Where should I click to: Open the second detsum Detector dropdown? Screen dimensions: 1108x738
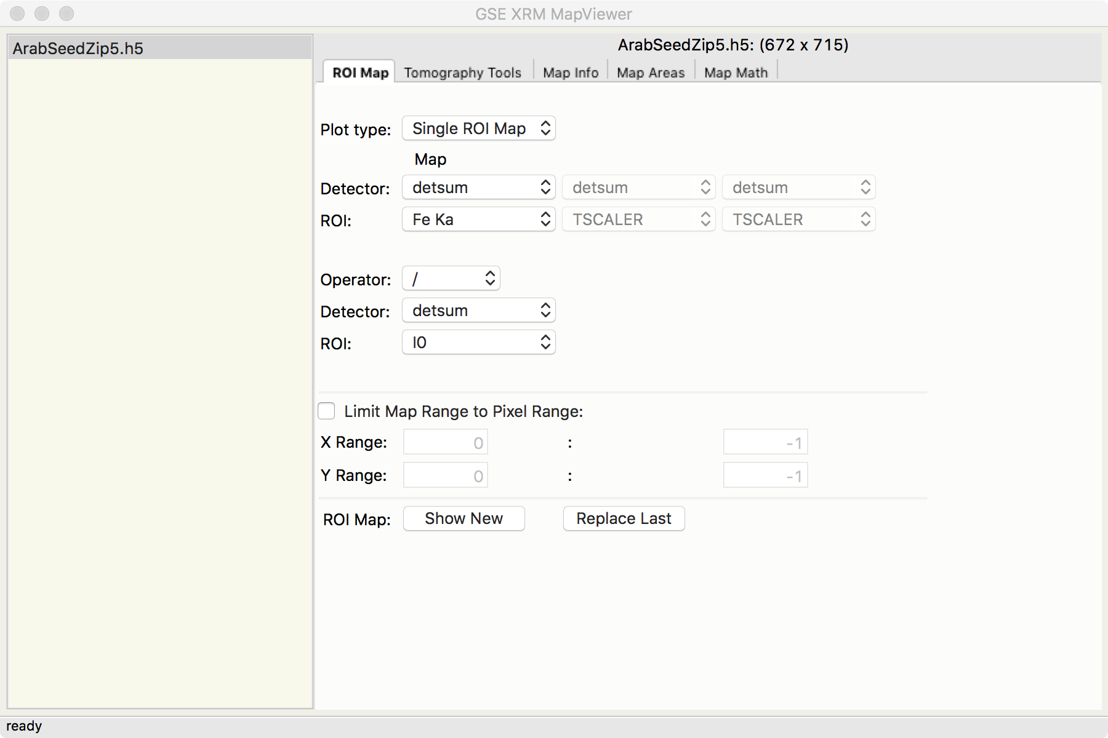[x=638, y=188]
